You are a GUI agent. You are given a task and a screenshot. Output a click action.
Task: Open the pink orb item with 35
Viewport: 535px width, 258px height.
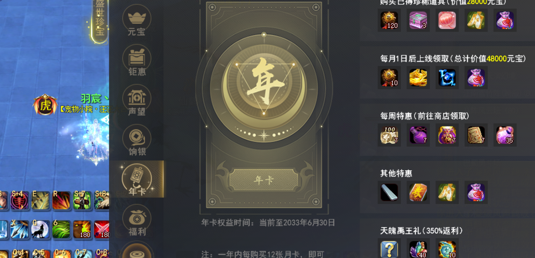505,135
